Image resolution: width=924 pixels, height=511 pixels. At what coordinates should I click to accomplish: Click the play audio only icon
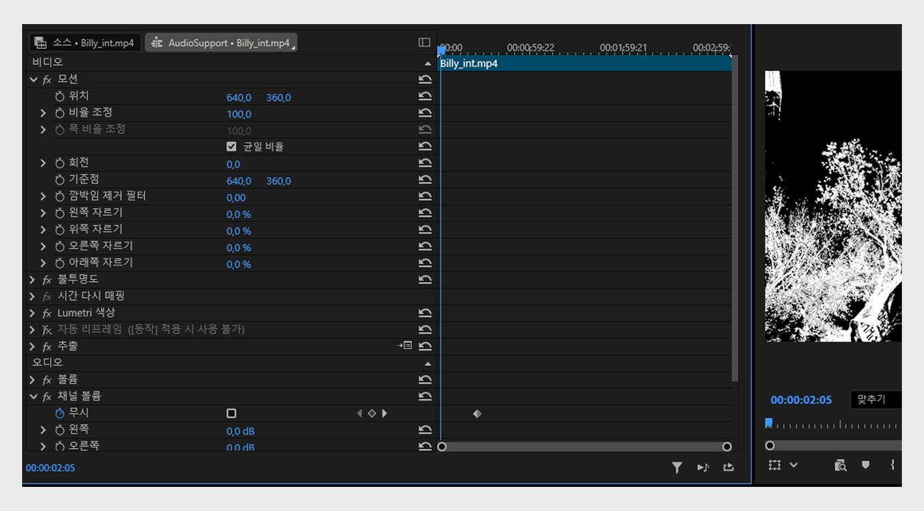coord(703,467)
